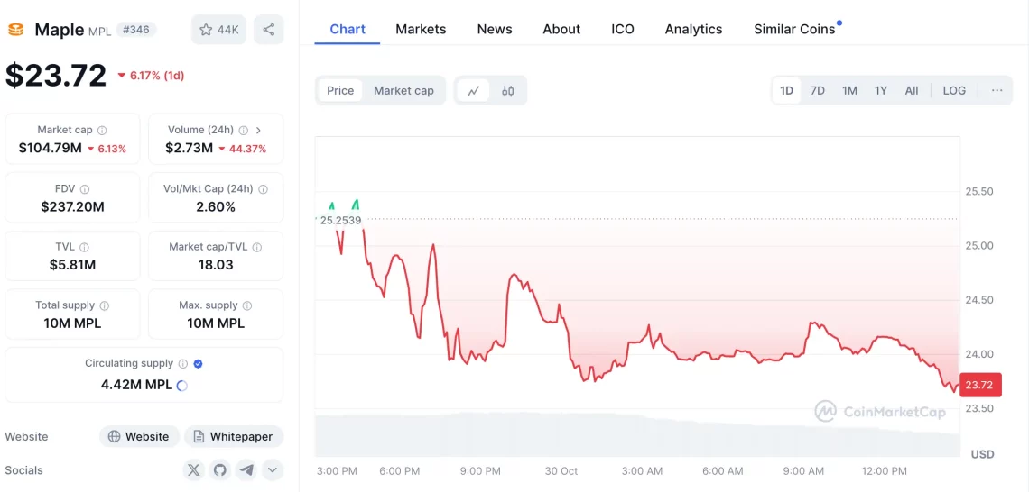The image size is (1029, 492).
Task: Click the 23.72 current price tag
Action: click(x=980, y=385)
